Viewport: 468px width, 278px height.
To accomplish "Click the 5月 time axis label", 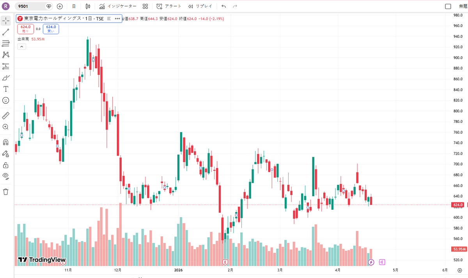I will [x=395, y=270].
